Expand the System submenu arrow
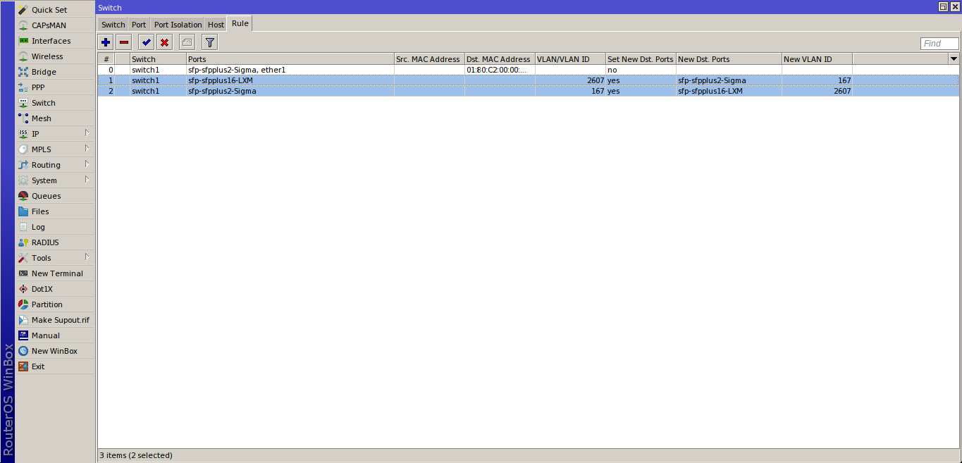The image size is (962, 463). (87, 180)
